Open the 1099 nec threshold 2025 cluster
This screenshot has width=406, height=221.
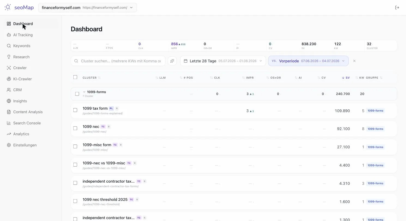click(105, 199)
